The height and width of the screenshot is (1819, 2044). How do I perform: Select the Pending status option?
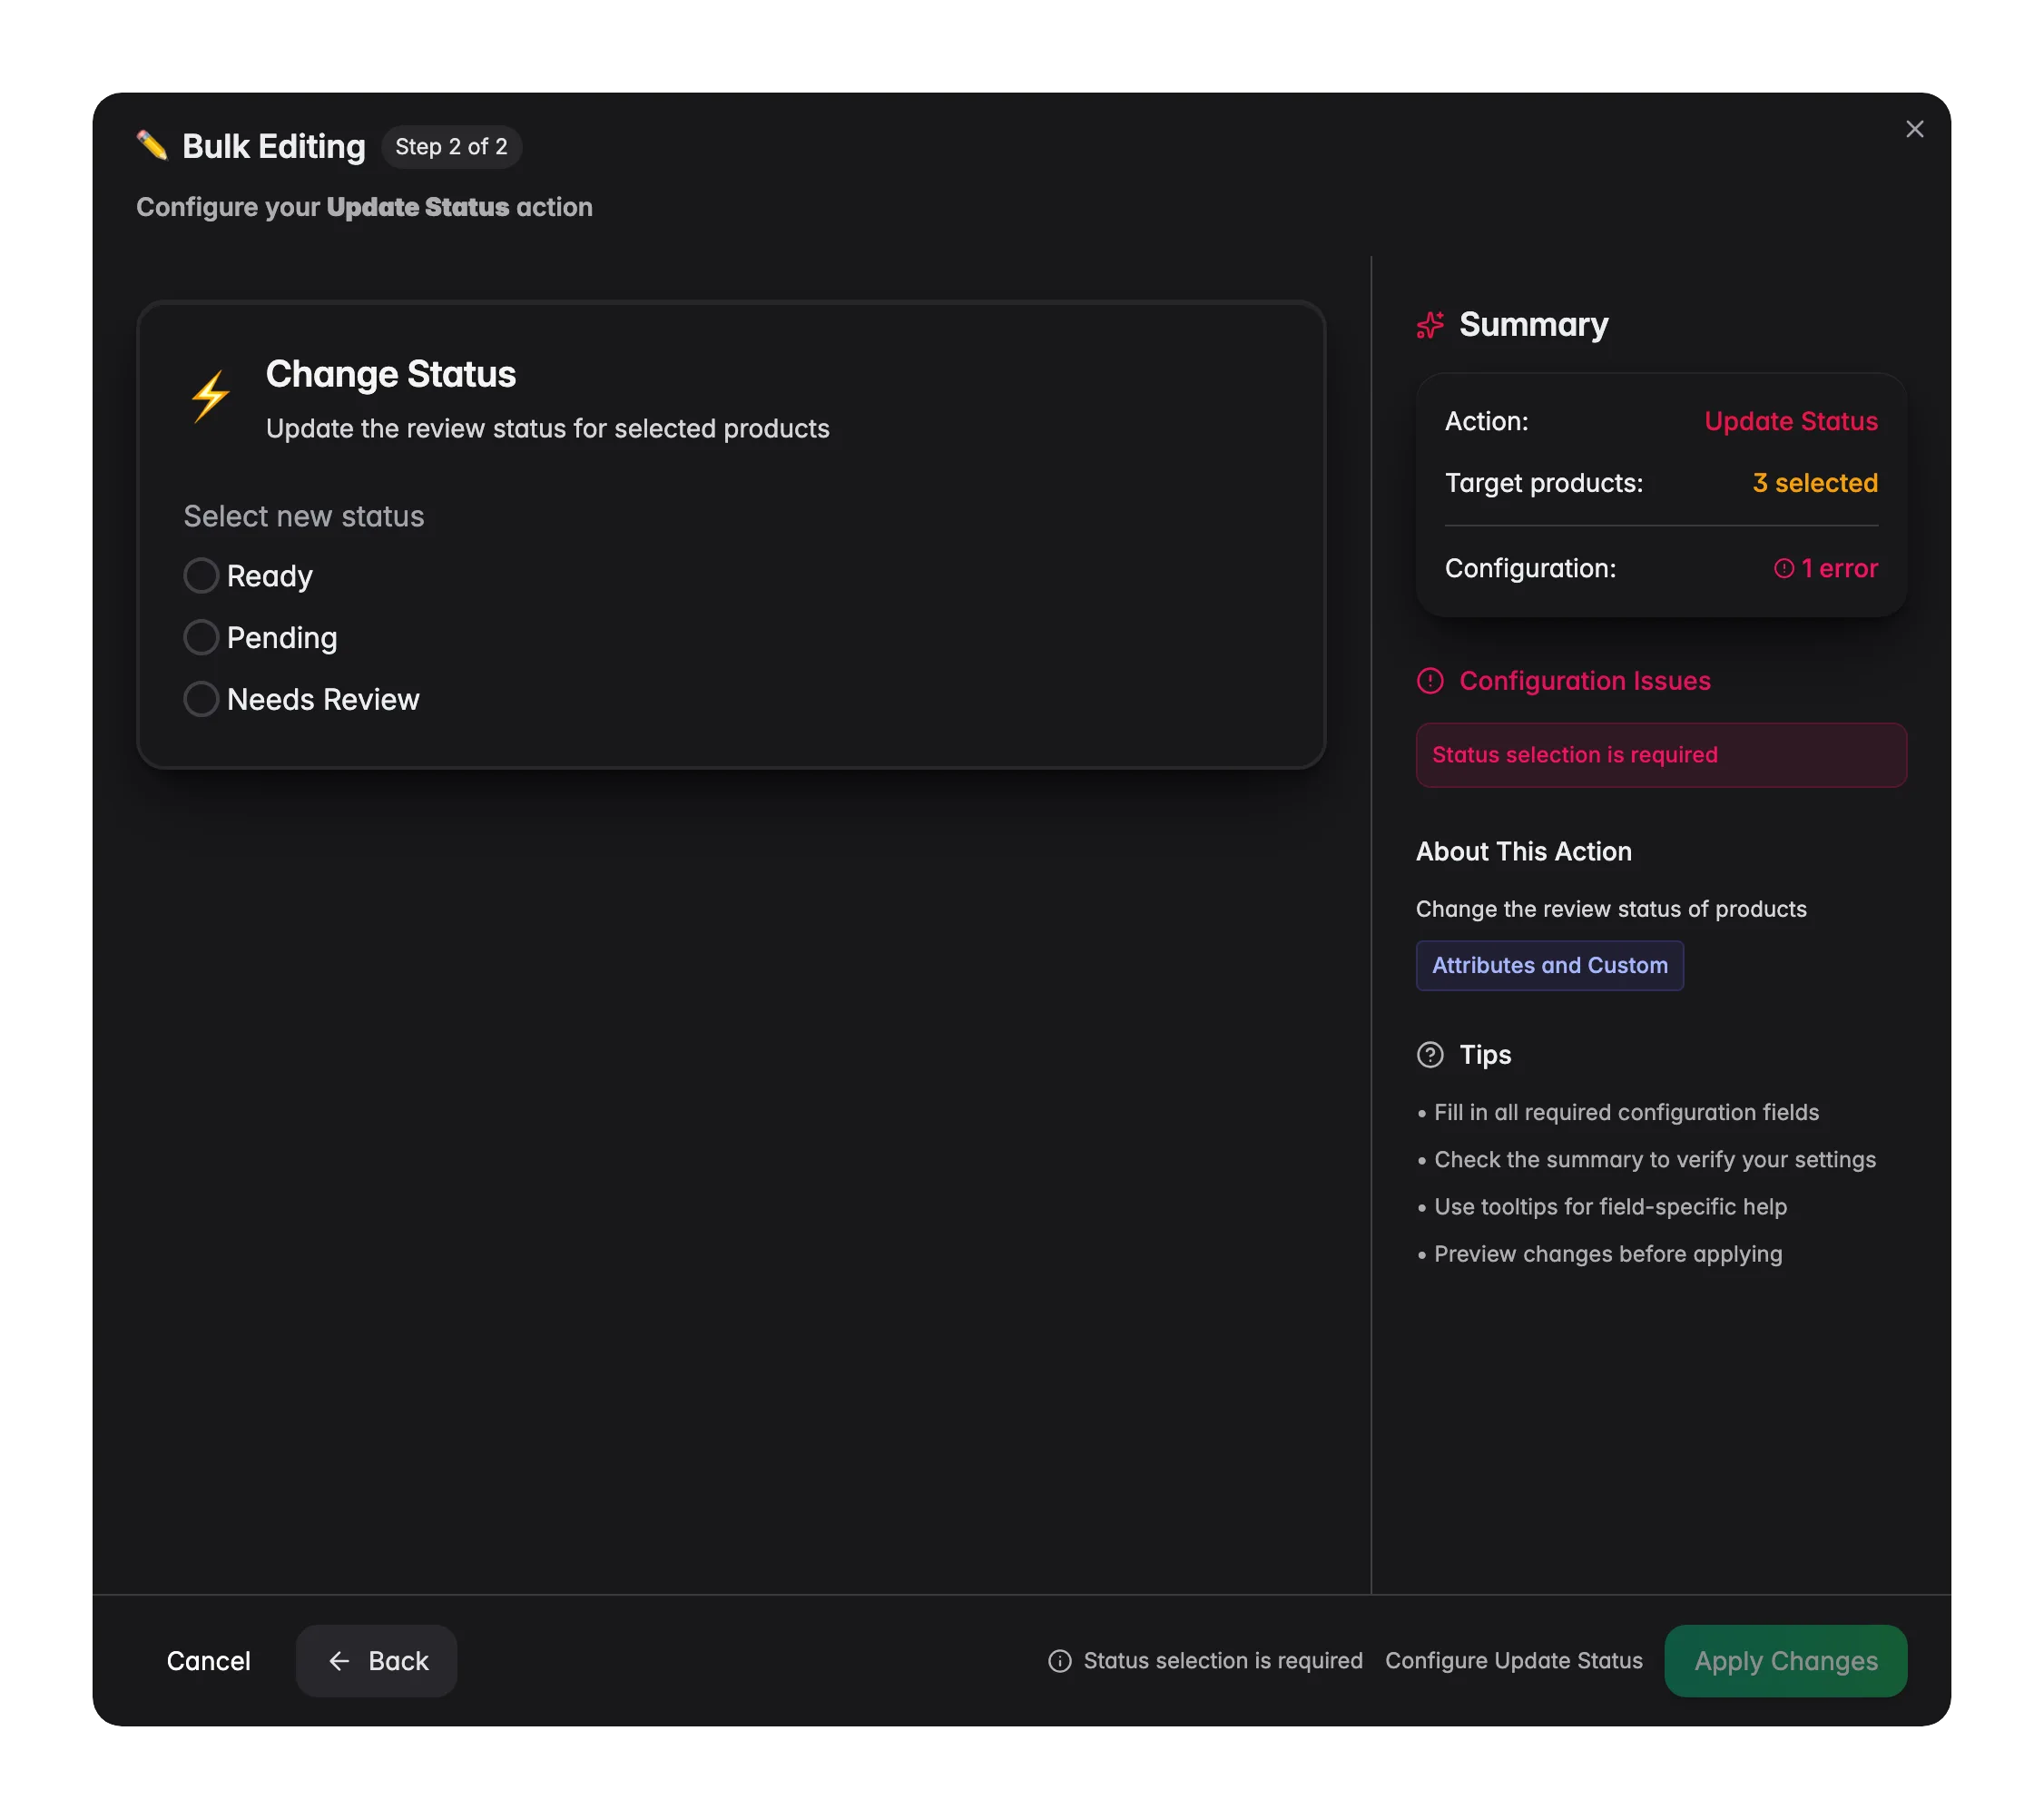(x=201, y=638)
